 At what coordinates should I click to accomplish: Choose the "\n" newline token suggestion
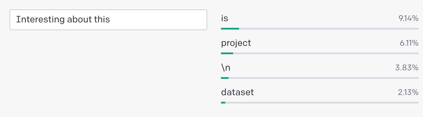tap(226, 68)
